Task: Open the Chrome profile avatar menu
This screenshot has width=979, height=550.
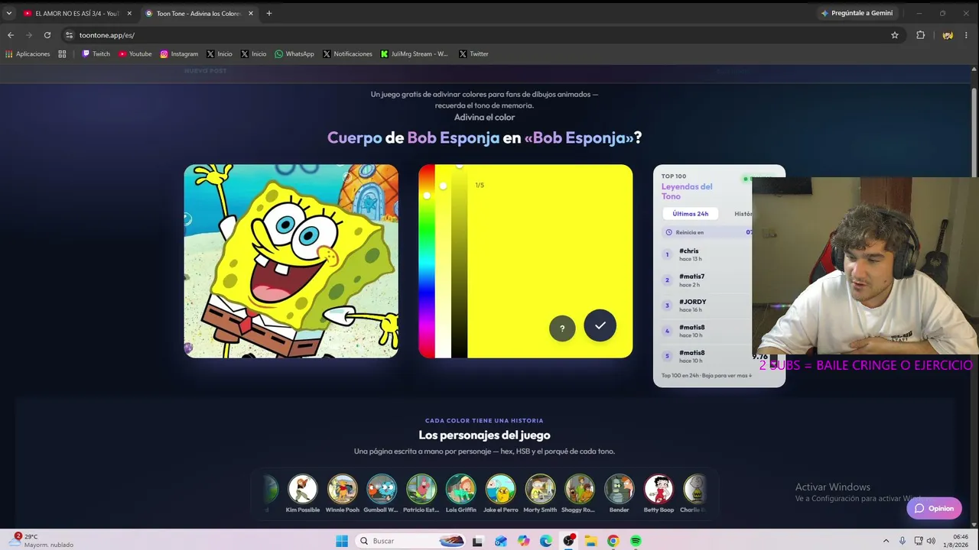Action: pyautogui.click(x=948, y=35)
